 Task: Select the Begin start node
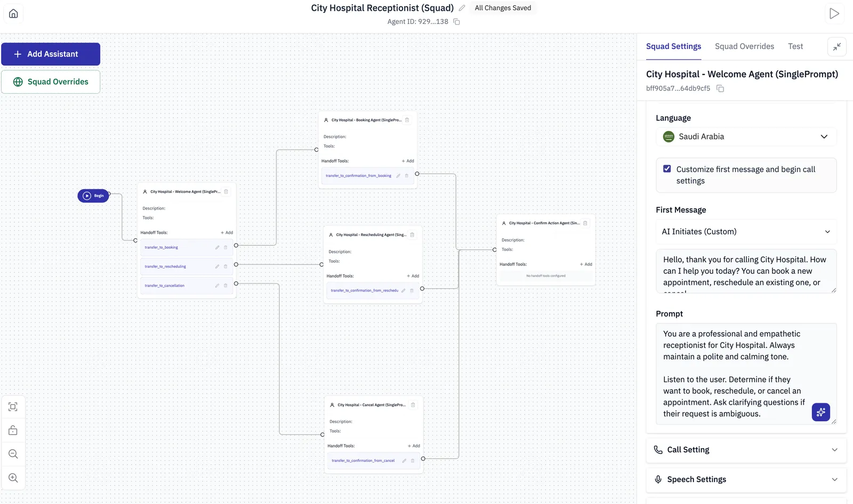coord(93,196)
